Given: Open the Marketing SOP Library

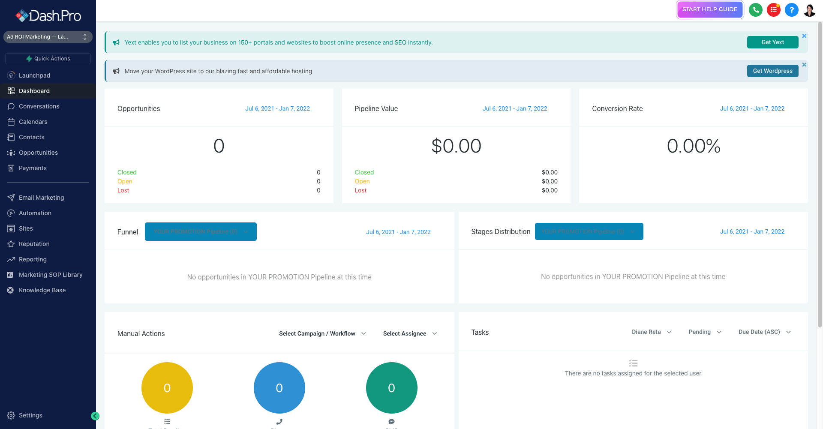Looking at the screenshot, I should click(51, 275).
